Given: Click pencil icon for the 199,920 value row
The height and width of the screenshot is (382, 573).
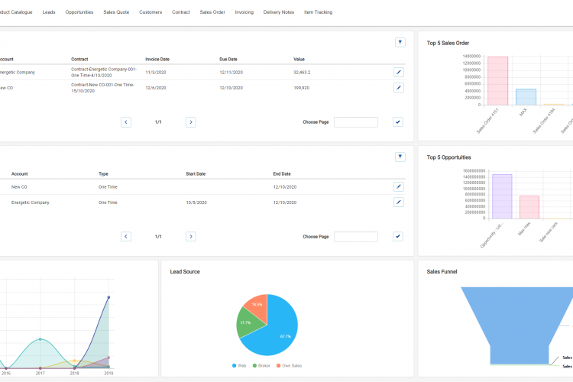Looking at the screenshot, I should tap(398, 88).
